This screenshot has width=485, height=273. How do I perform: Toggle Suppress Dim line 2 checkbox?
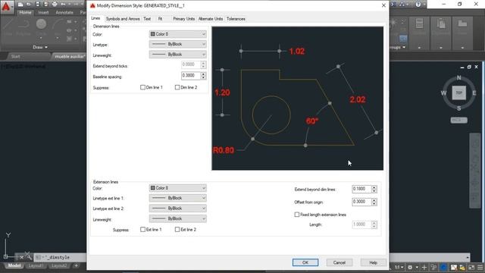177,87
